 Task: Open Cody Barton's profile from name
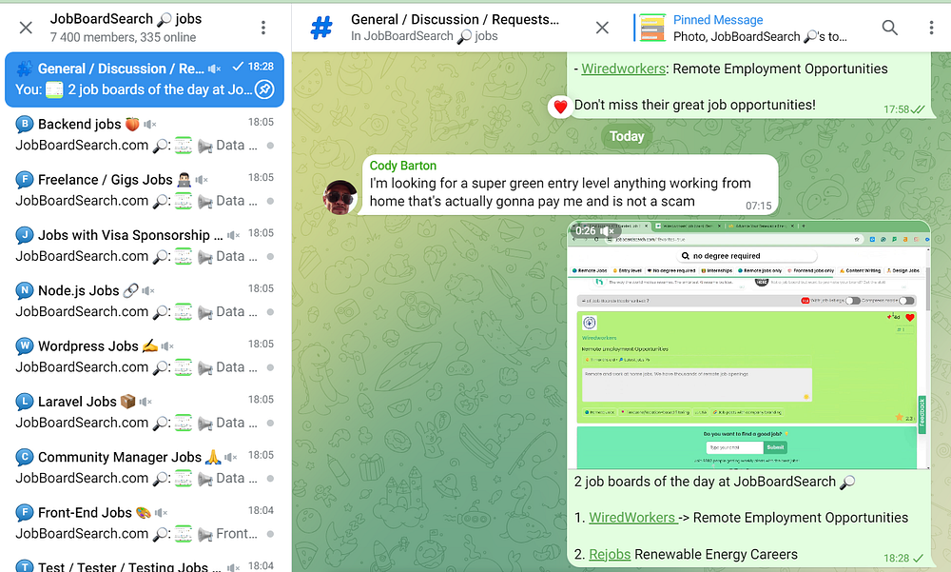point(402,166)
